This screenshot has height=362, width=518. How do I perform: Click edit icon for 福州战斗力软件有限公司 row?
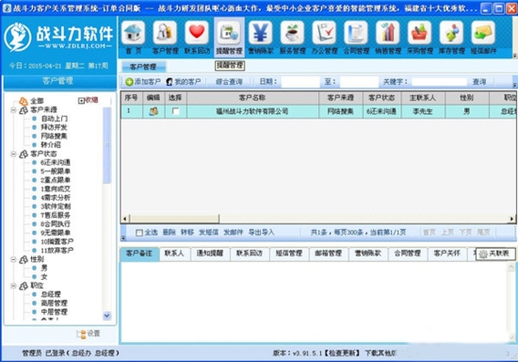154,111
